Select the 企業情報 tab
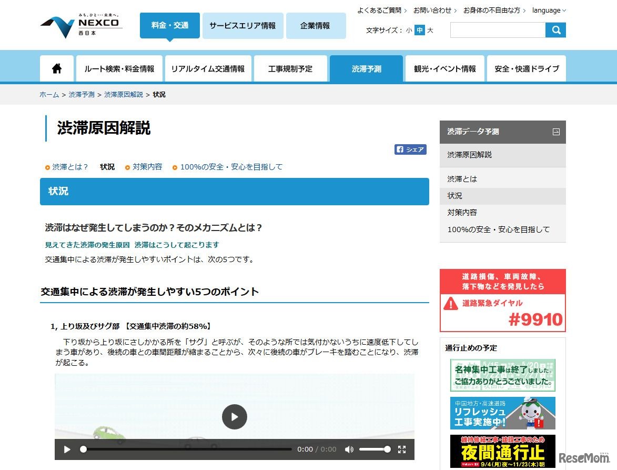The width and height of the screenshot is (617, 470). [x=316, y=25]
